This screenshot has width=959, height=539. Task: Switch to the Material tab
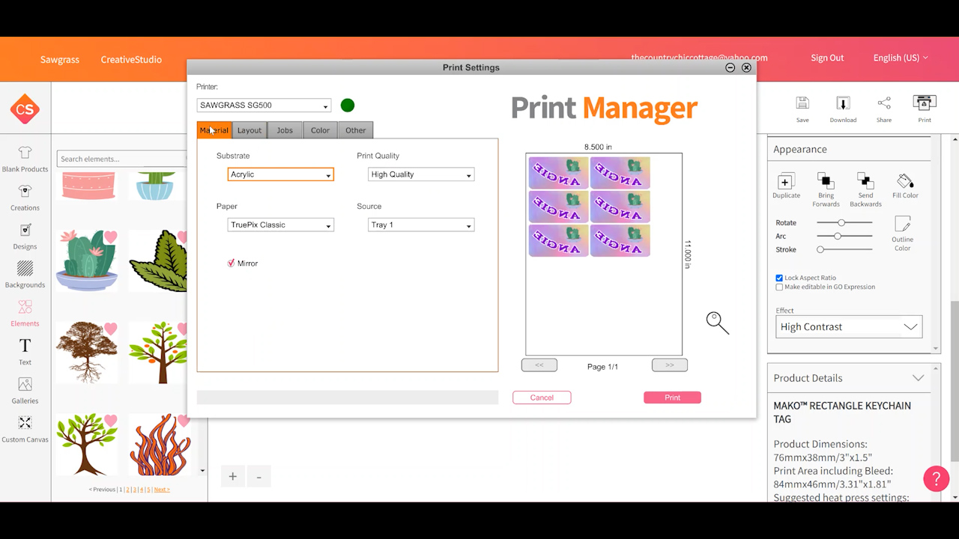[214, 130]
